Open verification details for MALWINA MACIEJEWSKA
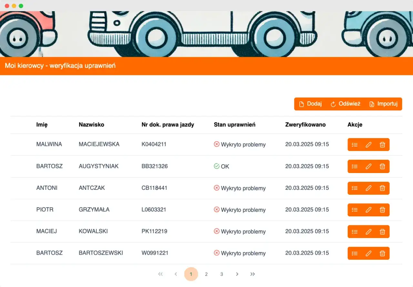 (355, 145)
